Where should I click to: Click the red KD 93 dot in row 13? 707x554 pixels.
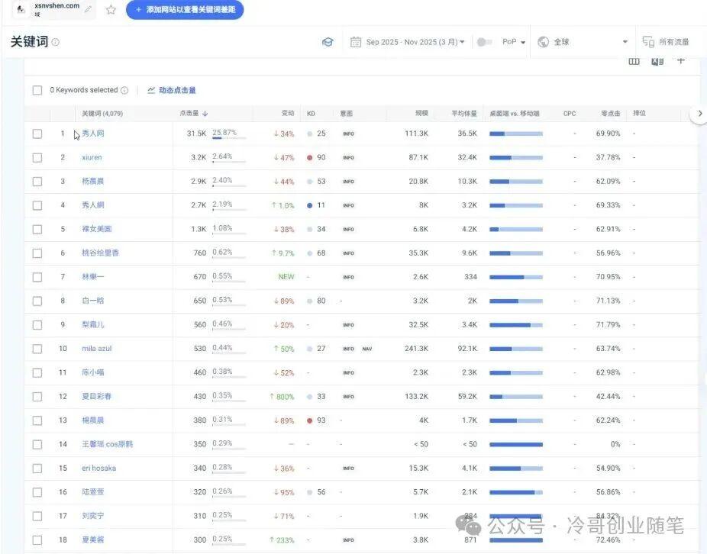310,420
